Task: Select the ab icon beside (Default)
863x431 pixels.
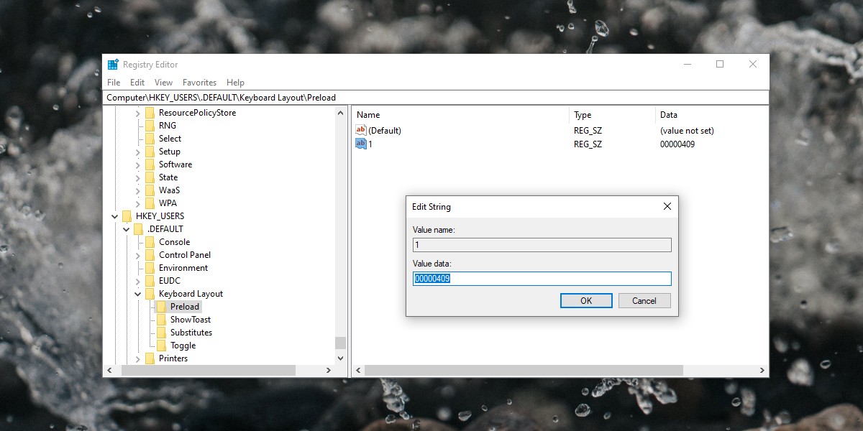Action: 360,130
